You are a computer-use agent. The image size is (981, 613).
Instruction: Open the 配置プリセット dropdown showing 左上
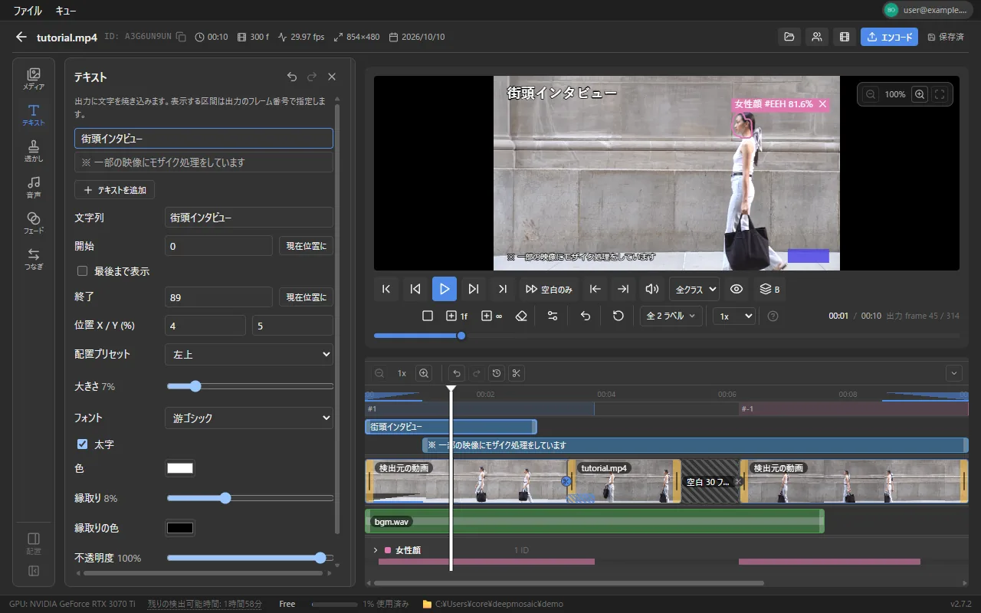click(249, 354)
